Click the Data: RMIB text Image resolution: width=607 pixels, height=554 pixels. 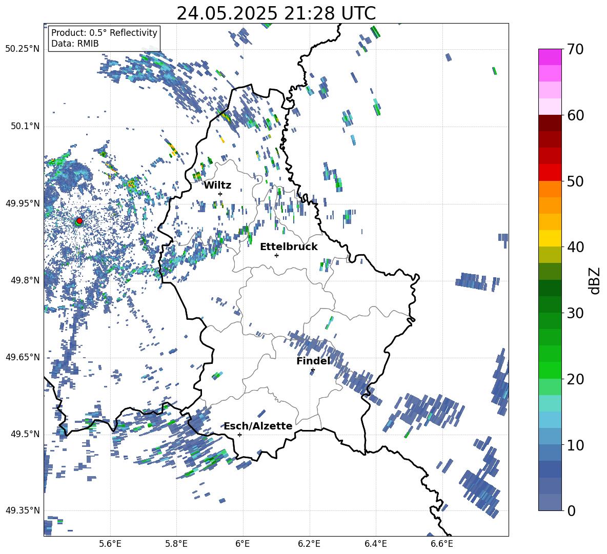tap(75, 44)
